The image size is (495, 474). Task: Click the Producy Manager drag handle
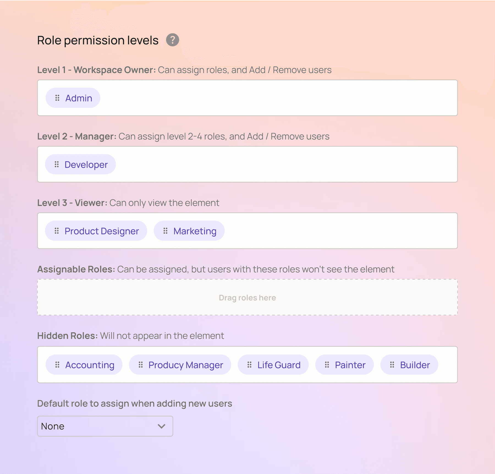click(141, 365)
